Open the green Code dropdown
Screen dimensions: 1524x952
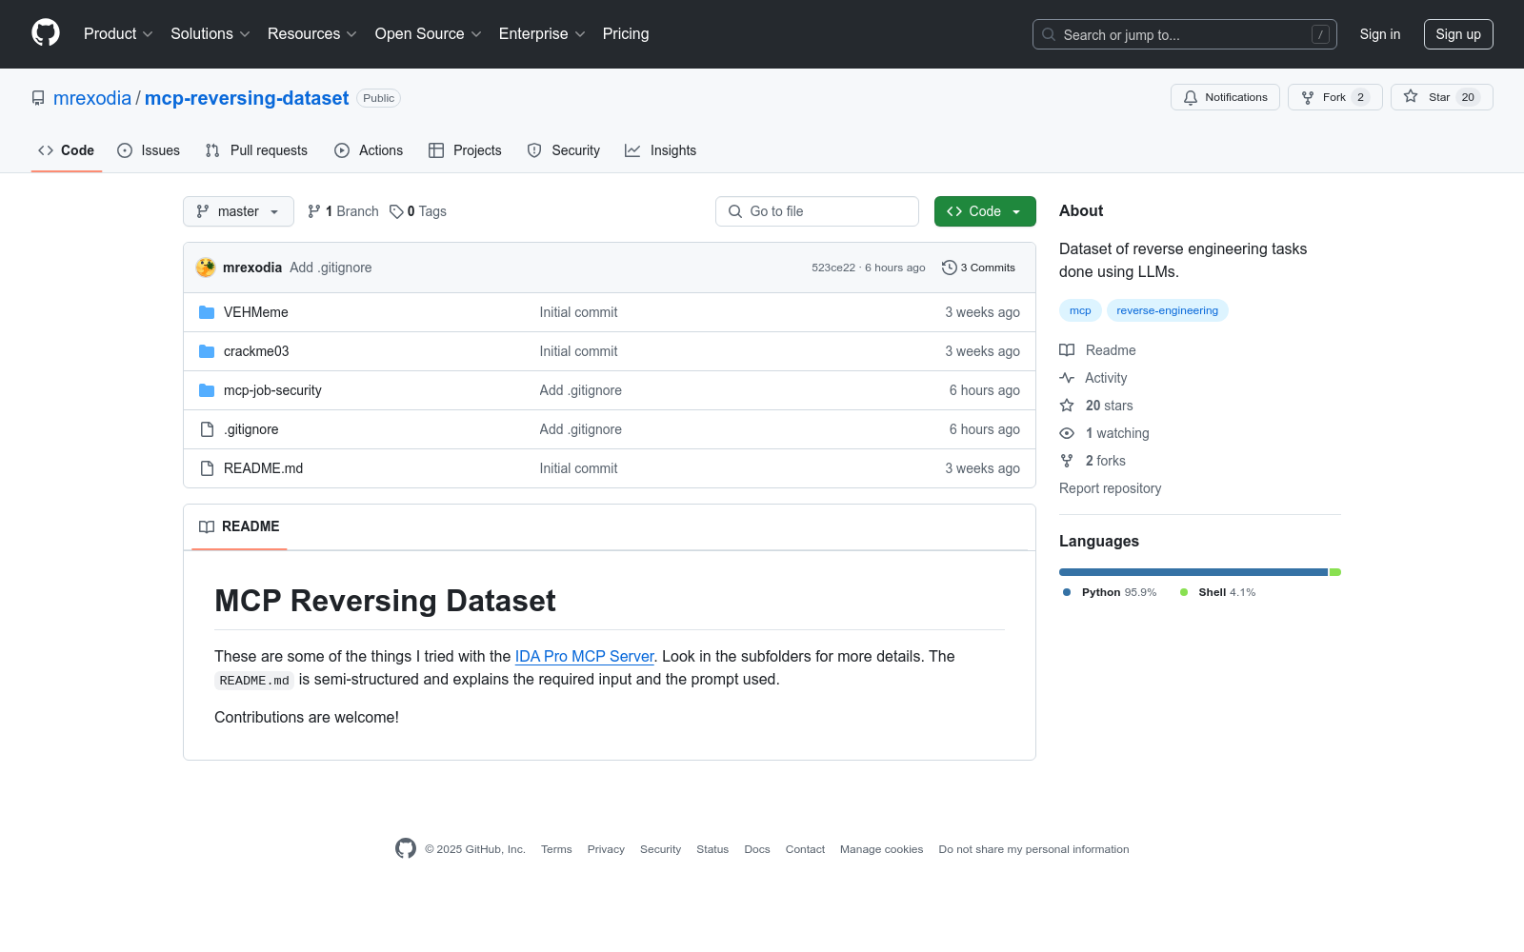pos(985,211)
